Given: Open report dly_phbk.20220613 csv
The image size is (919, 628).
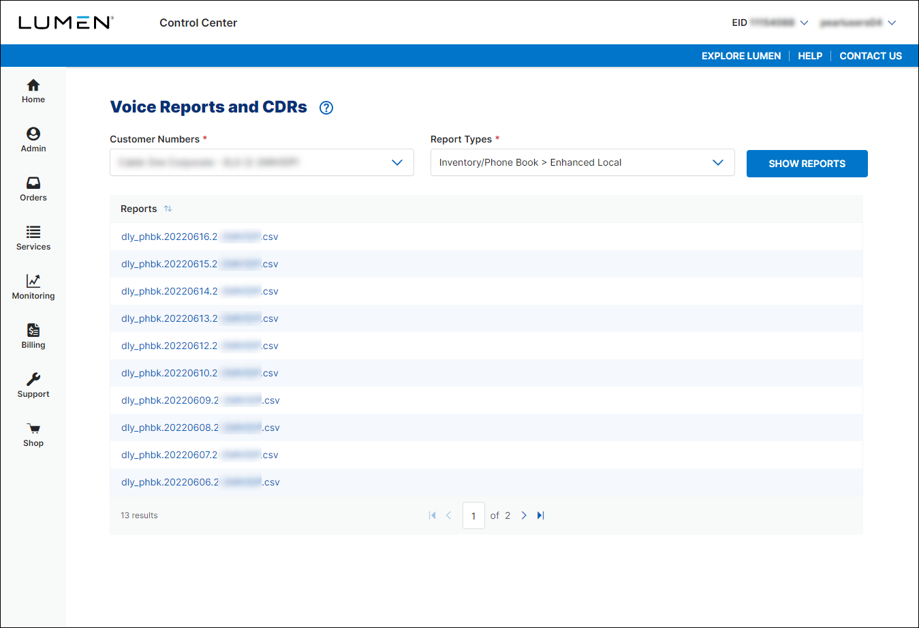Looking at the screenshot, I should pyautogui.click(x=200, y=318).
